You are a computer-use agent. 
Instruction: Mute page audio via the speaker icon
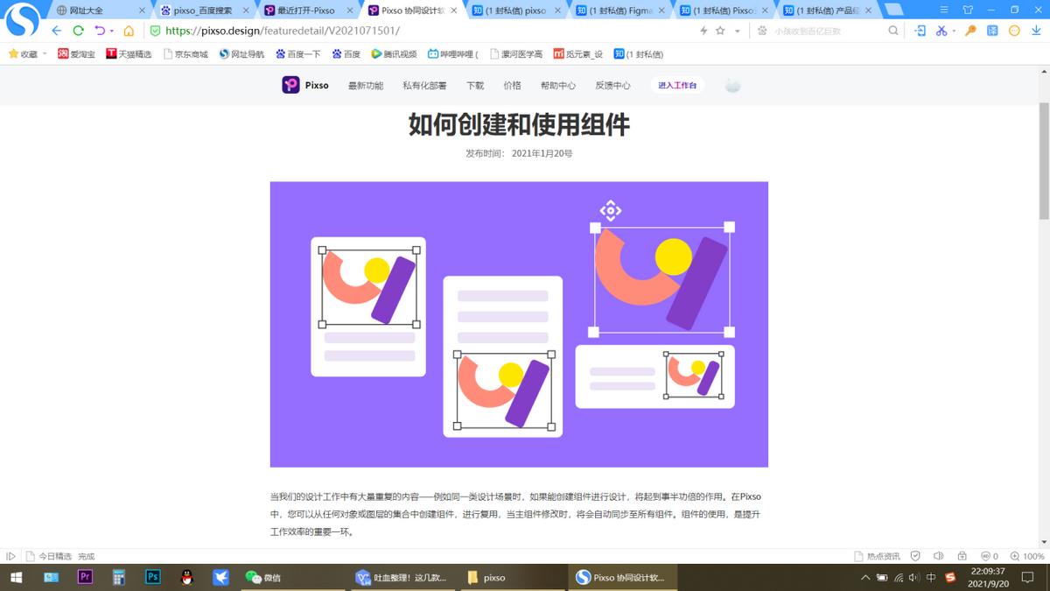[x=938, y=556]
